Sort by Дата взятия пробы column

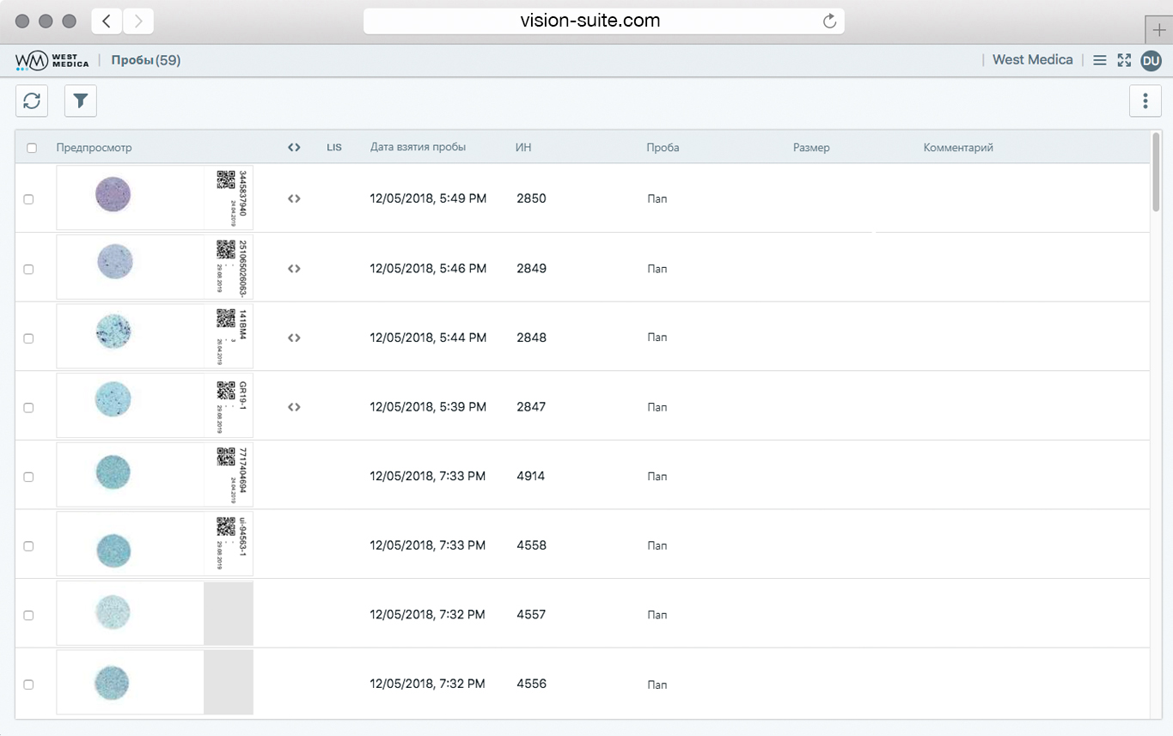[418, 148]
